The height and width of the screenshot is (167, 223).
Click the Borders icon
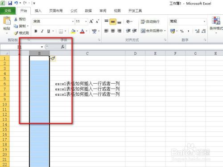click(61, 31)
